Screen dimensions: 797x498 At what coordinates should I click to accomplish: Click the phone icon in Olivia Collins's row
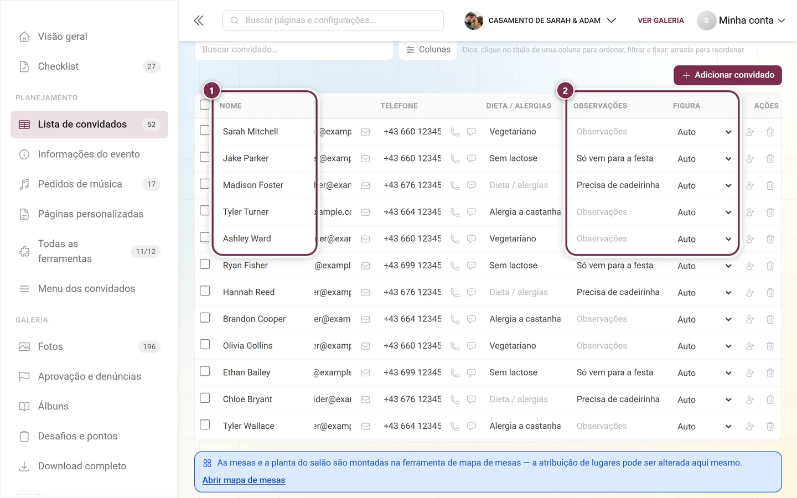coord(455,346)
